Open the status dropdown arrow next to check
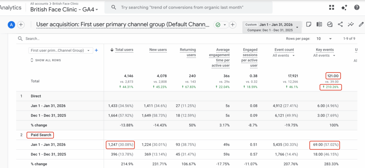This screenshot has width=365, height=168. click(x=225, y=25)
